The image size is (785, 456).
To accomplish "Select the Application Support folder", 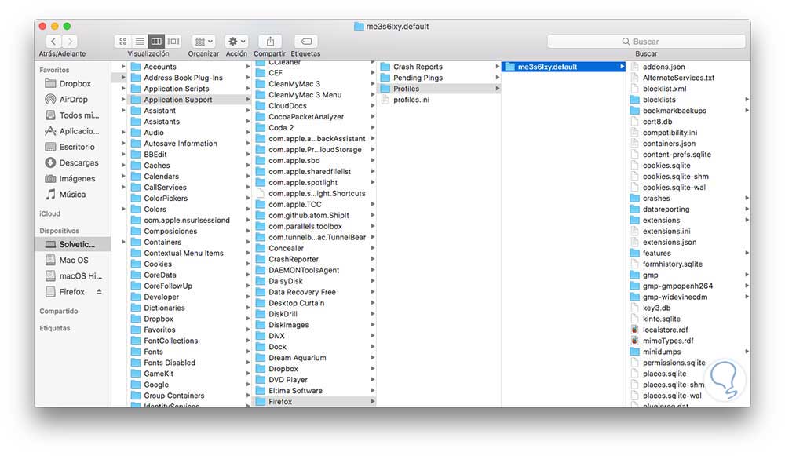I will click(190, 100).
